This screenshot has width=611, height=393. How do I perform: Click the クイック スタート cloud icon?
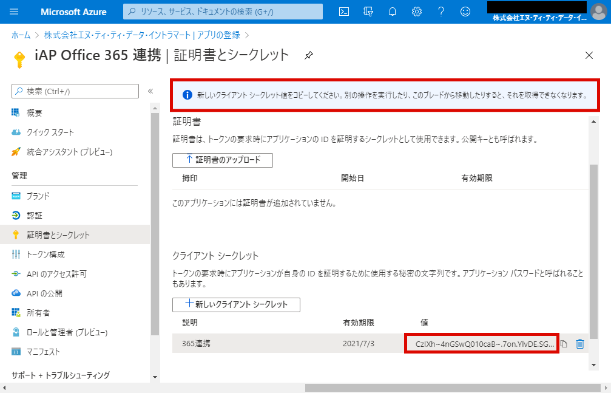click(x=16, y=132)
